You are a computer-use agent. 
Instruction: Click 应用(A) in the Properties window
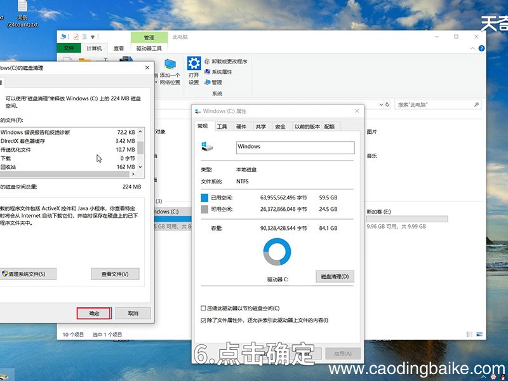pyautogui.click(x=342, y=354)
